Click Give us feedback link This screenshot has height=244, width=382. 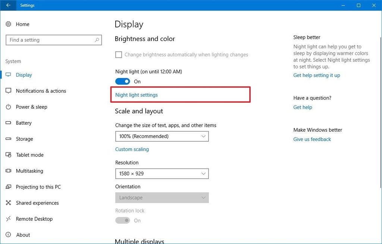coord(312,139)
